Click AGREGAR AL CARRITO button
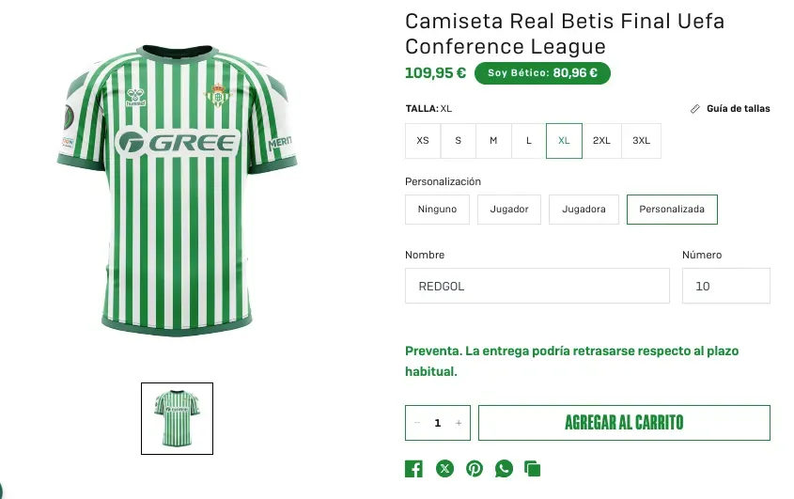 tap(624, 423)
